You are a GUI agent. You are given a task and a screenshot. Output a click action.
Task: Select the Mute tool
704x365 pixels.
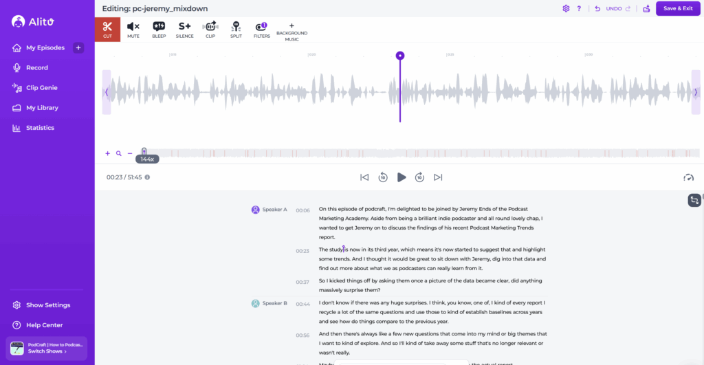tap(133, 30)
